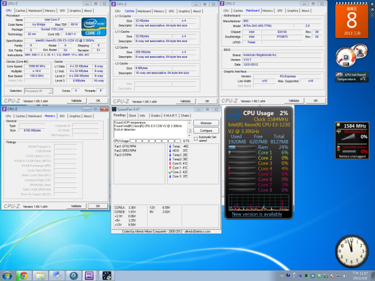Image resolution: width=375 pixels, height=281 pixels.
Task: Click Package value Socket 1155 LGA
Action: [x=52, y=29]
